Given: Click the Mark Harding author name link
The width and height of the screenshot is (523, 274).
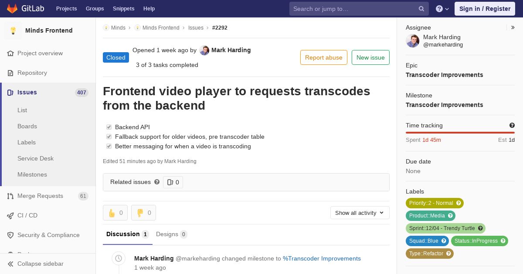Looking at the screenshot, I should (231, 50).
